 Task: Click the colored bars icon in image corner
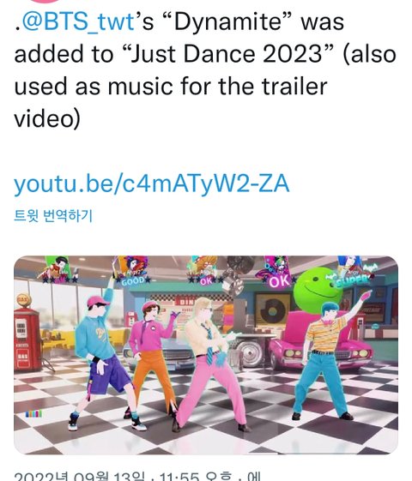pos(33,414)
